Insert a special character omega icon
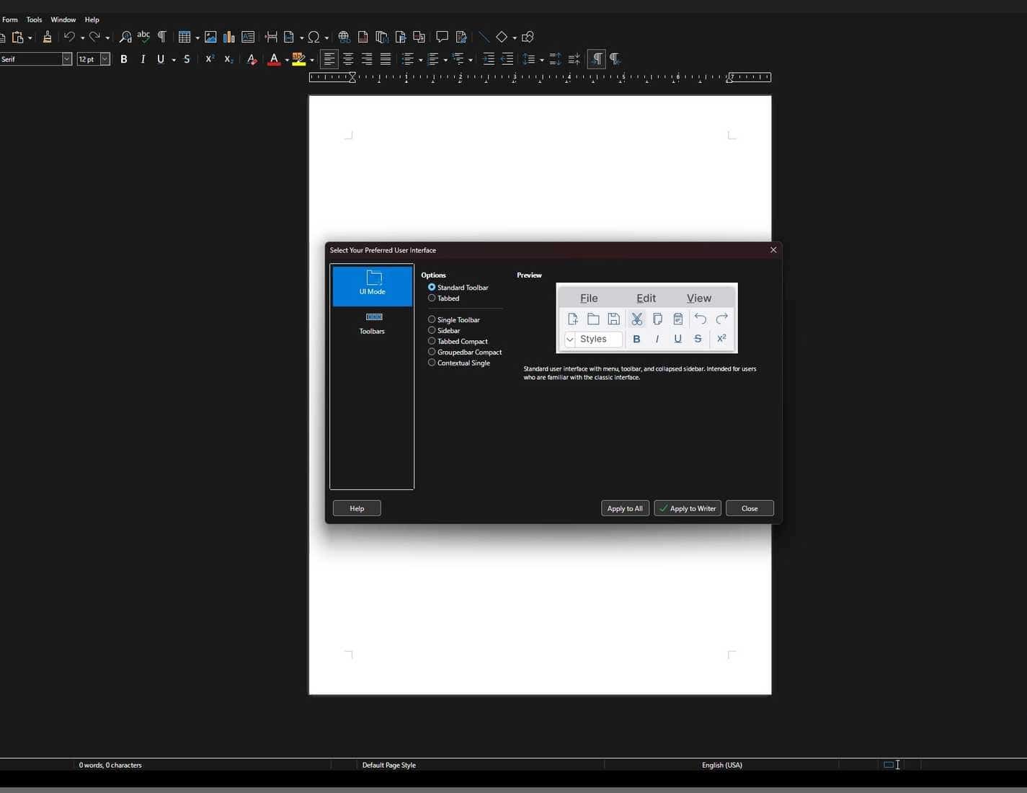Screen dimensions: 1027x793 pos(314,37)
